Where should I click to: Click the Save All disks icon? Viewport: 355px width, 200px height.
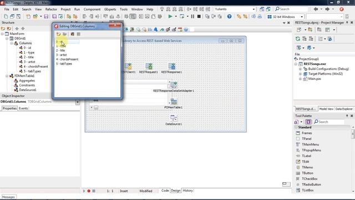pyautogui.click(x=54, y=17)
